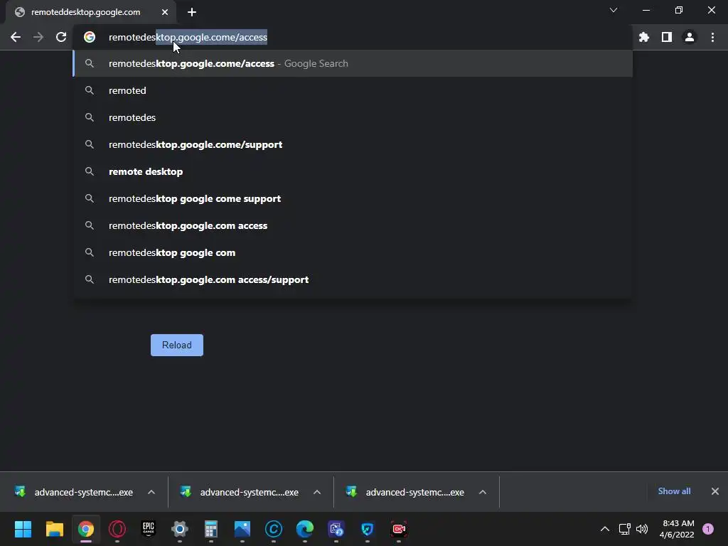Open File Explorer from the taskbar
Image resolution: width=728 pixels, height=546 pixels.
tap(54, 529)
